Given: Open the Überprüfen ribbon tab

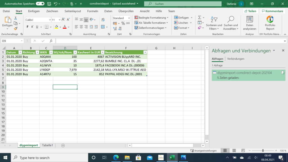Looking at the screenshot, I should 126,11.
